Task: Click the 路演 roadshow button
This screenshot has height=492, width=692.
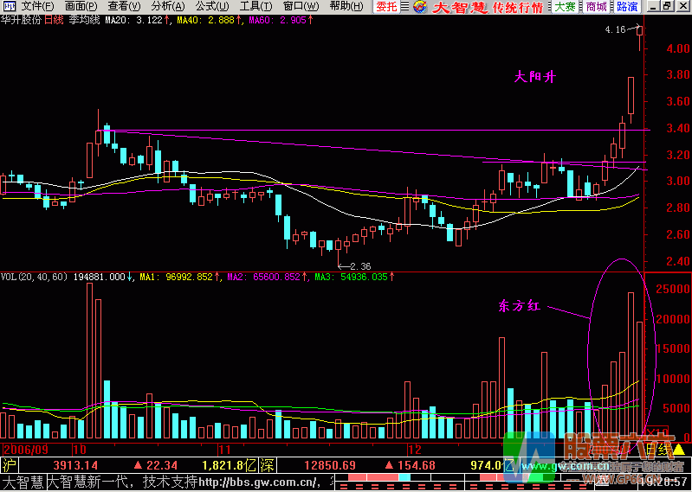Action: point(627,7)
